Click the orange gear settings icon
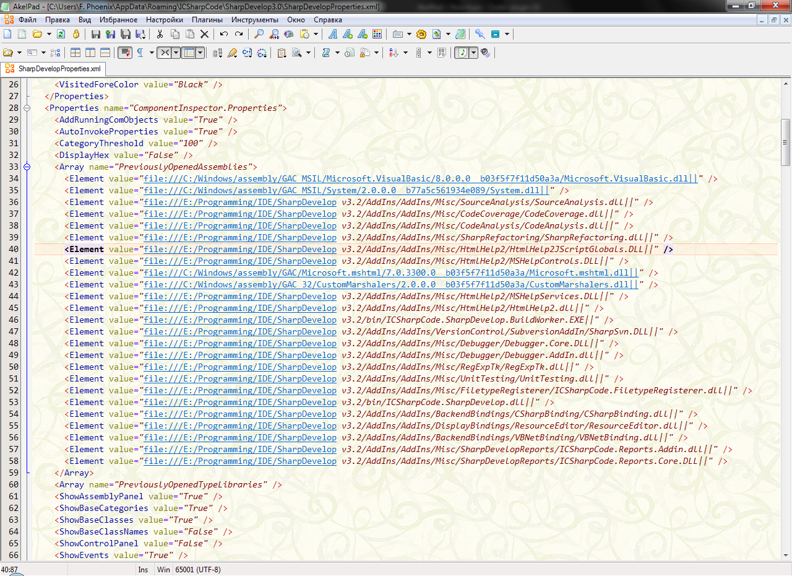 (421, 34)
